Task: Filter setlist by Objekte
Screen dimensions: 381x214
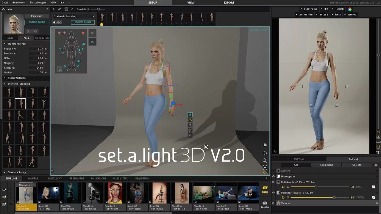Action: (x=357, y=165)
